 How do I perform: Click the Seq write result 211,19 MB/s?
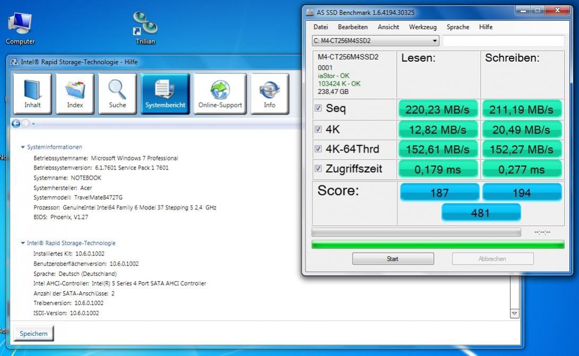pos(522,109)
